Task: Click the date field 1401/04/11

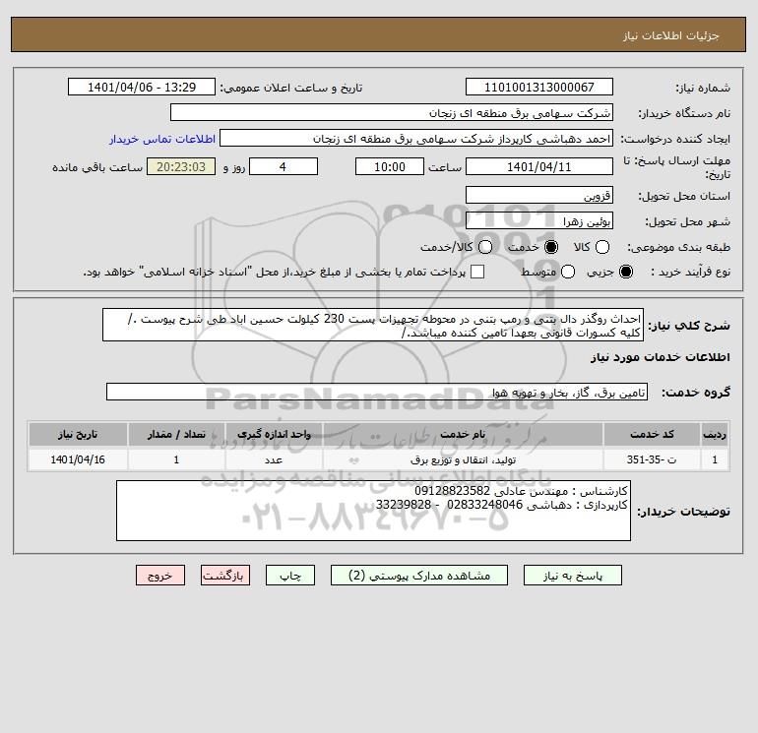Action: [x=539, y=166]
